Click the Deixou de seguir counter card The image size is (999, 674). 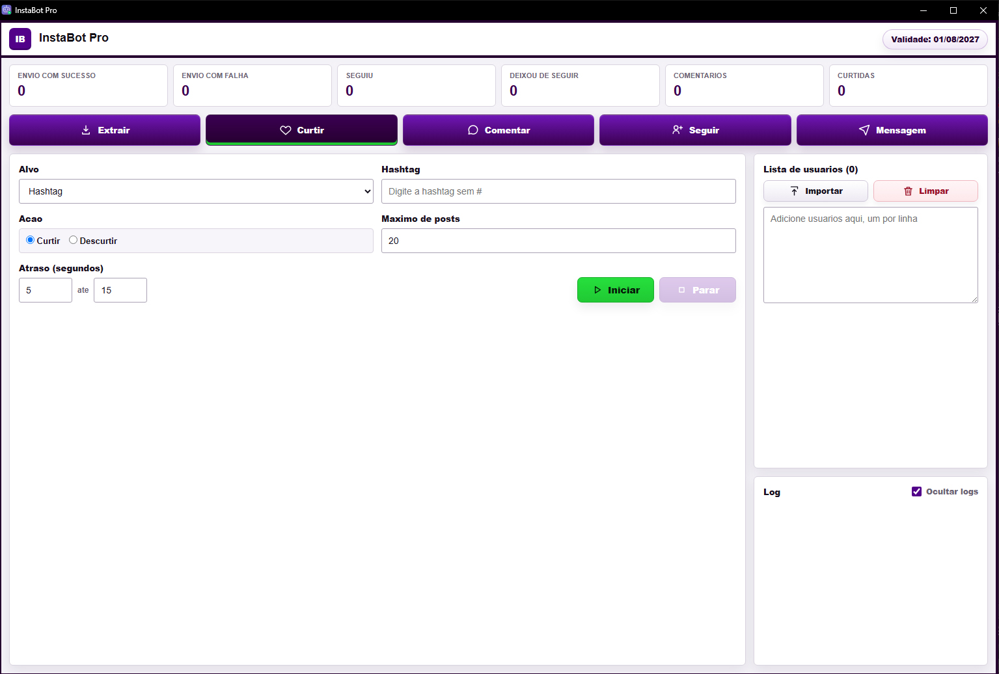coord(581,85)
